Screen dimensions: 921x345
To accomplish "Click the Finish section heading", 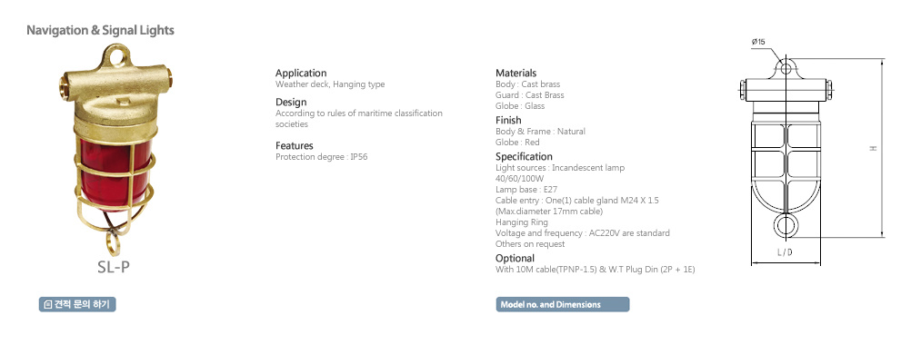I will pos(508,120).
